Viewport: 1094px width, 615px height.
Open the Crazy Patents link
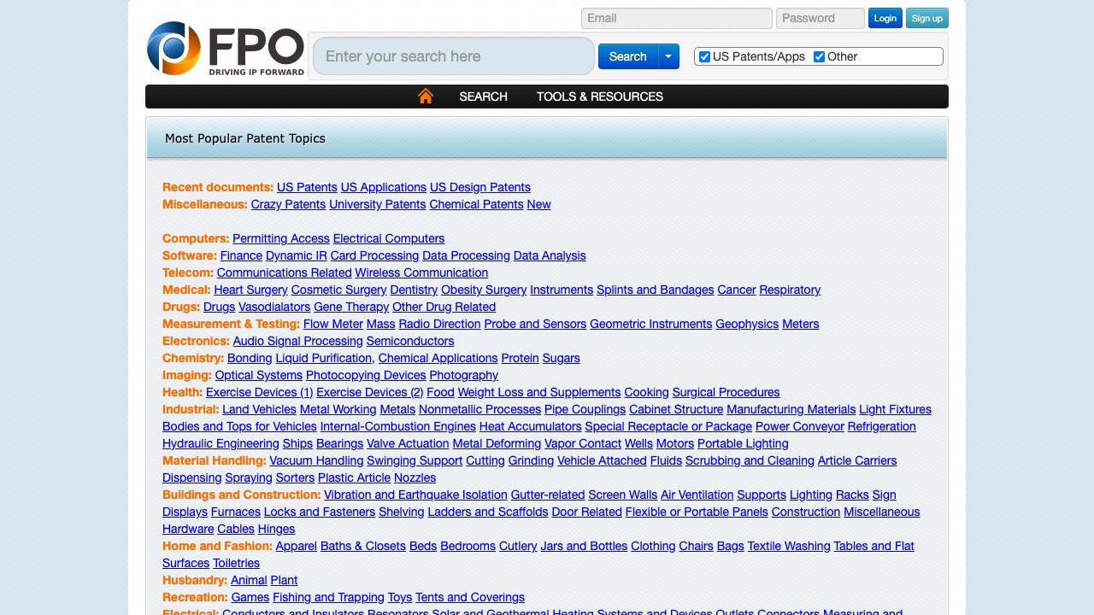pyautogui.click(x=288, y=204)
